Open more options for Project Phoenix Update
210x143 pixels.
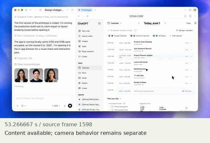tap(191, 56)
